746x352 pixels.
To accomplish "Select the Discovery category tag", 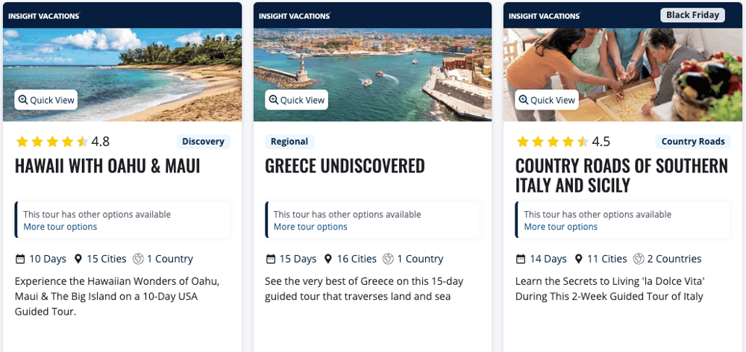I will coord(203,142).
